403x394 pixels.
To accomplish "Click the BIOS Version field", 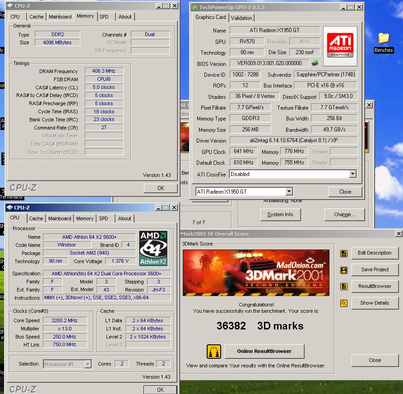I will (269, 63).
